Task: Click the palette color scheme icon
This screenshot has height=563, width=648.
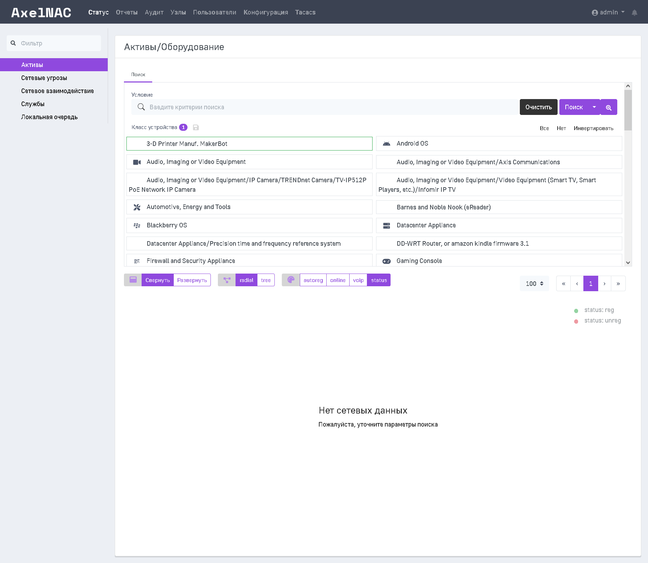Action: pos(291,280)
